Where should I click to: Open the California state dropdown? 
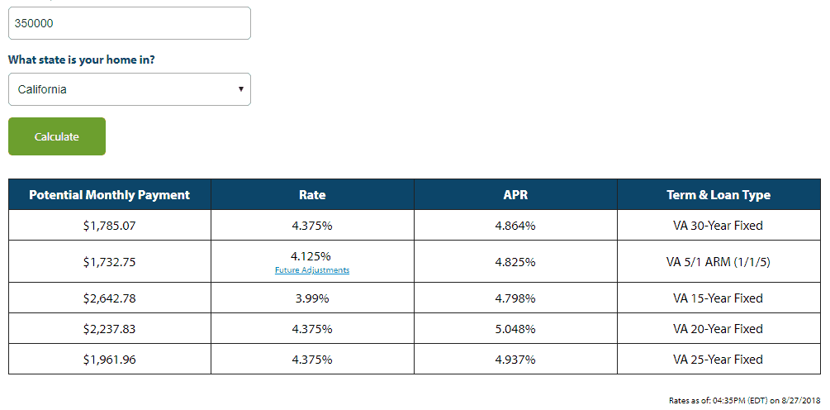[x=129, y=89]
